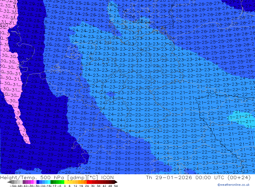Pick the first yellow legend swatch
Screen dimensions: 255x187
pyautogui.click(x=66, y=182)
